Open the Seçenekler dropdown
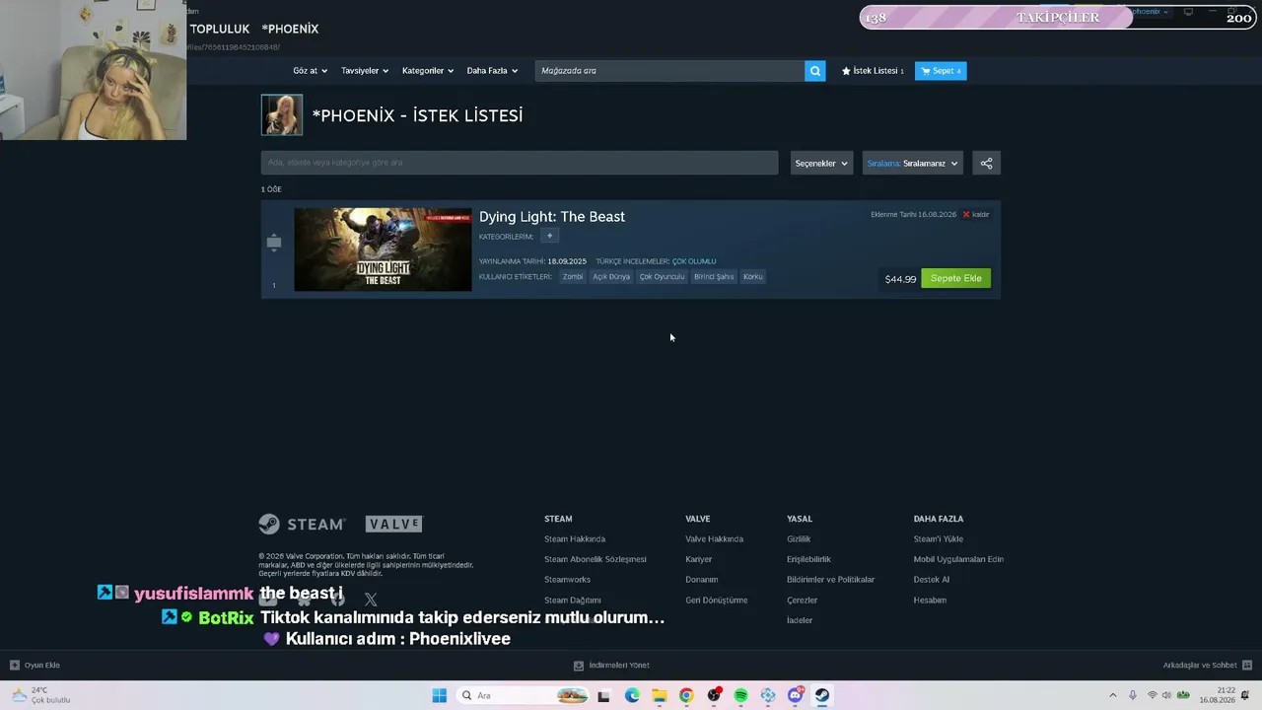1262x710 pixels. click(x=821, y=164)
